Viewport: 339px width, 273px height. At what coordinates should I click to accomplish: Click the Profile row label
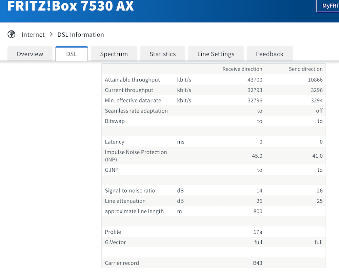113,232
